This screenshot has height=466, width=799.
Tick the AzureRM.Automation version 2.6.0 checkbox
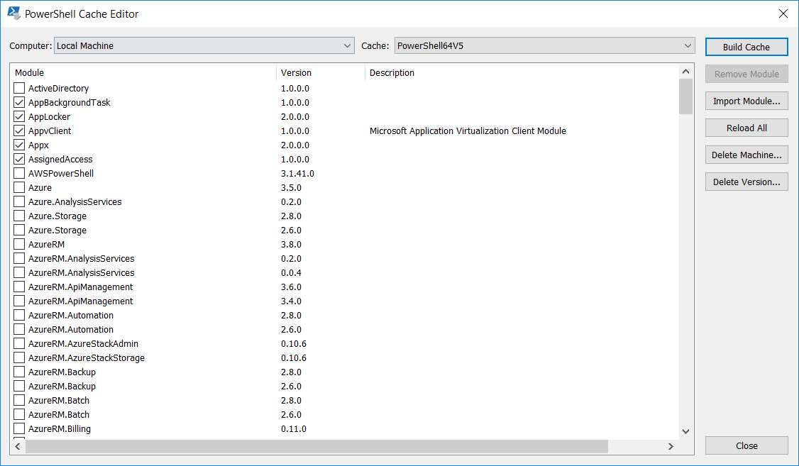[19, 330]
